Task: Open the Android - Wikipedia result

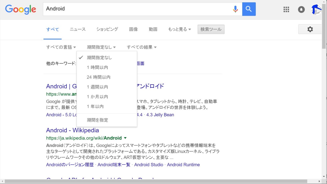Action: coord(73,130)
